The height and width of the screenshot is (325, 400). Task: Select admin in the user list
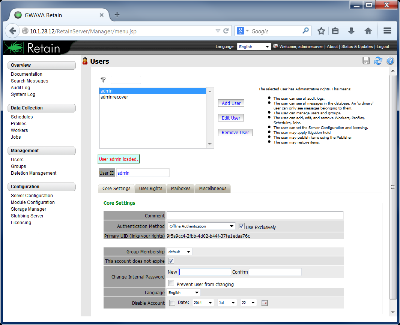tap(153, 91)
